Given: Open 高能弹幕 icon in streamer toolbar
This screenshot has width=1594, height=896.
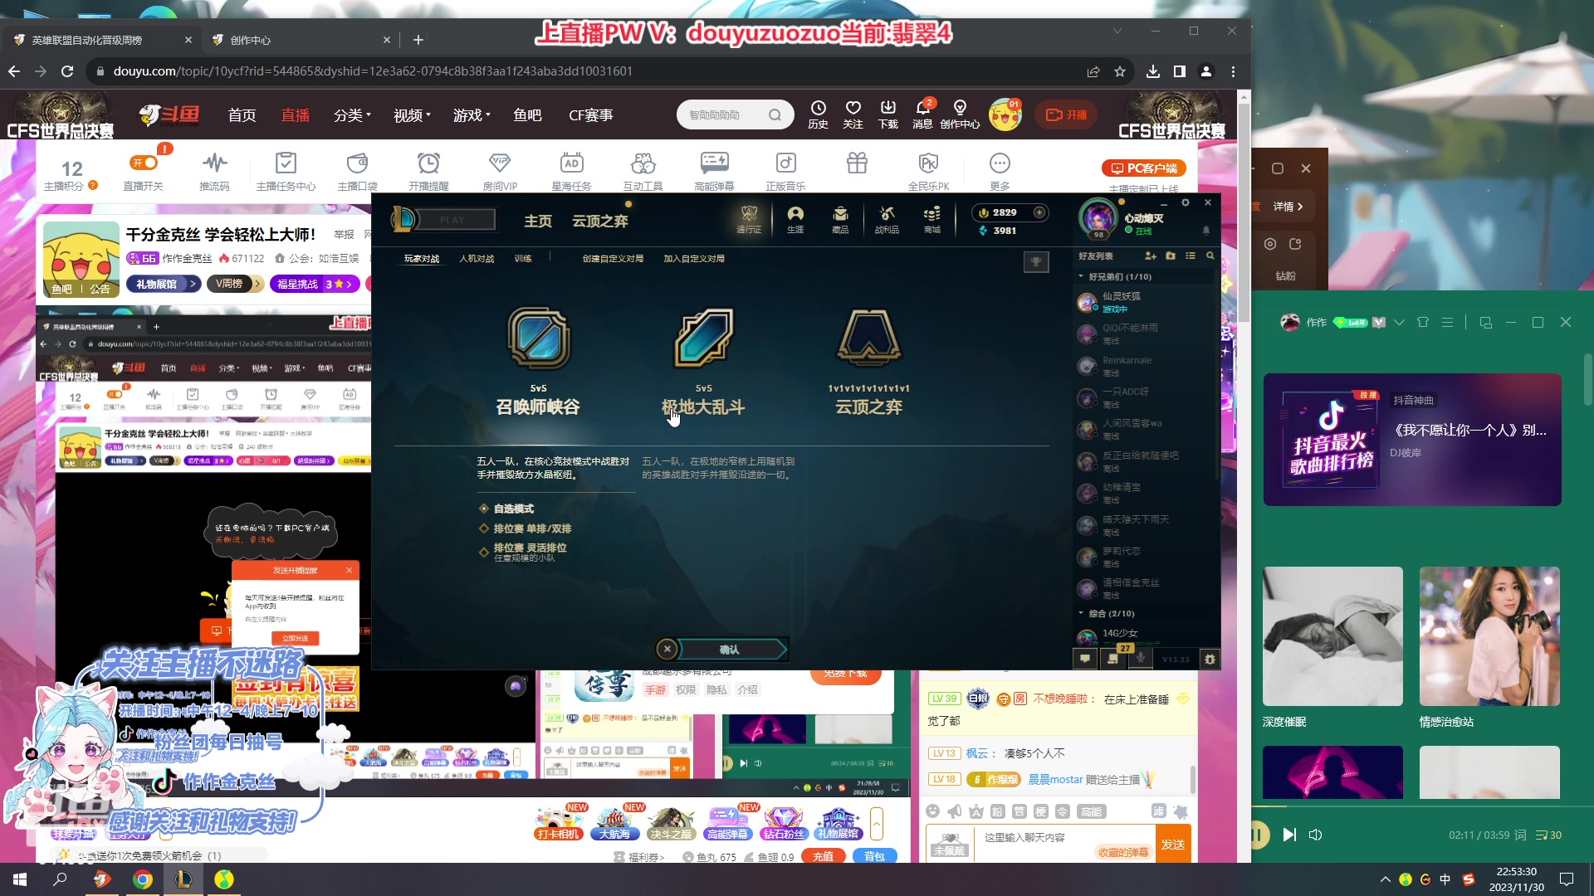Looking at the screenshot, I should pos(714,172).
